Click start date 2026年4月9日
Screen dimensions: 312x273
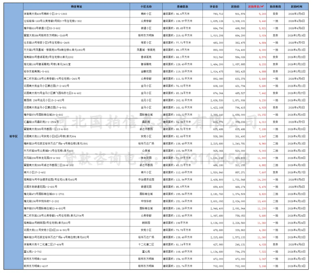[296, 79]
